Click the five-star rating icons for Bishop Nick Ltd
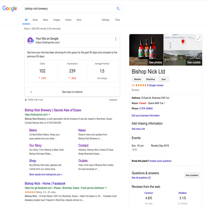Screen dimensions: 207x207 [x=141, y=85]
